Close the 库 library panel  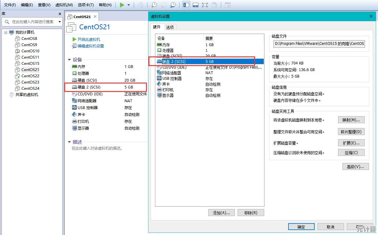60,14
